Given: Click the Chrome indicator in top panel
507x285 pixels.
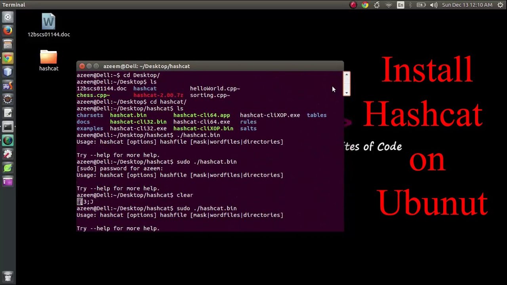Looking at the screenshot, I should tap(365, 5).
